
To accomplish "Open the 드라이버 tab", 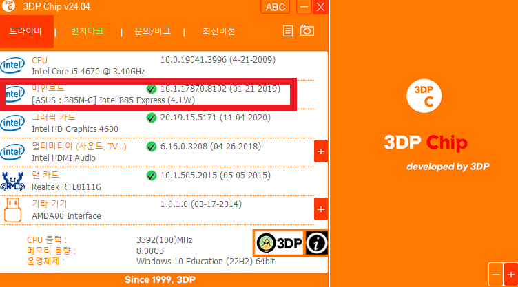I will (x=26, y=32).
